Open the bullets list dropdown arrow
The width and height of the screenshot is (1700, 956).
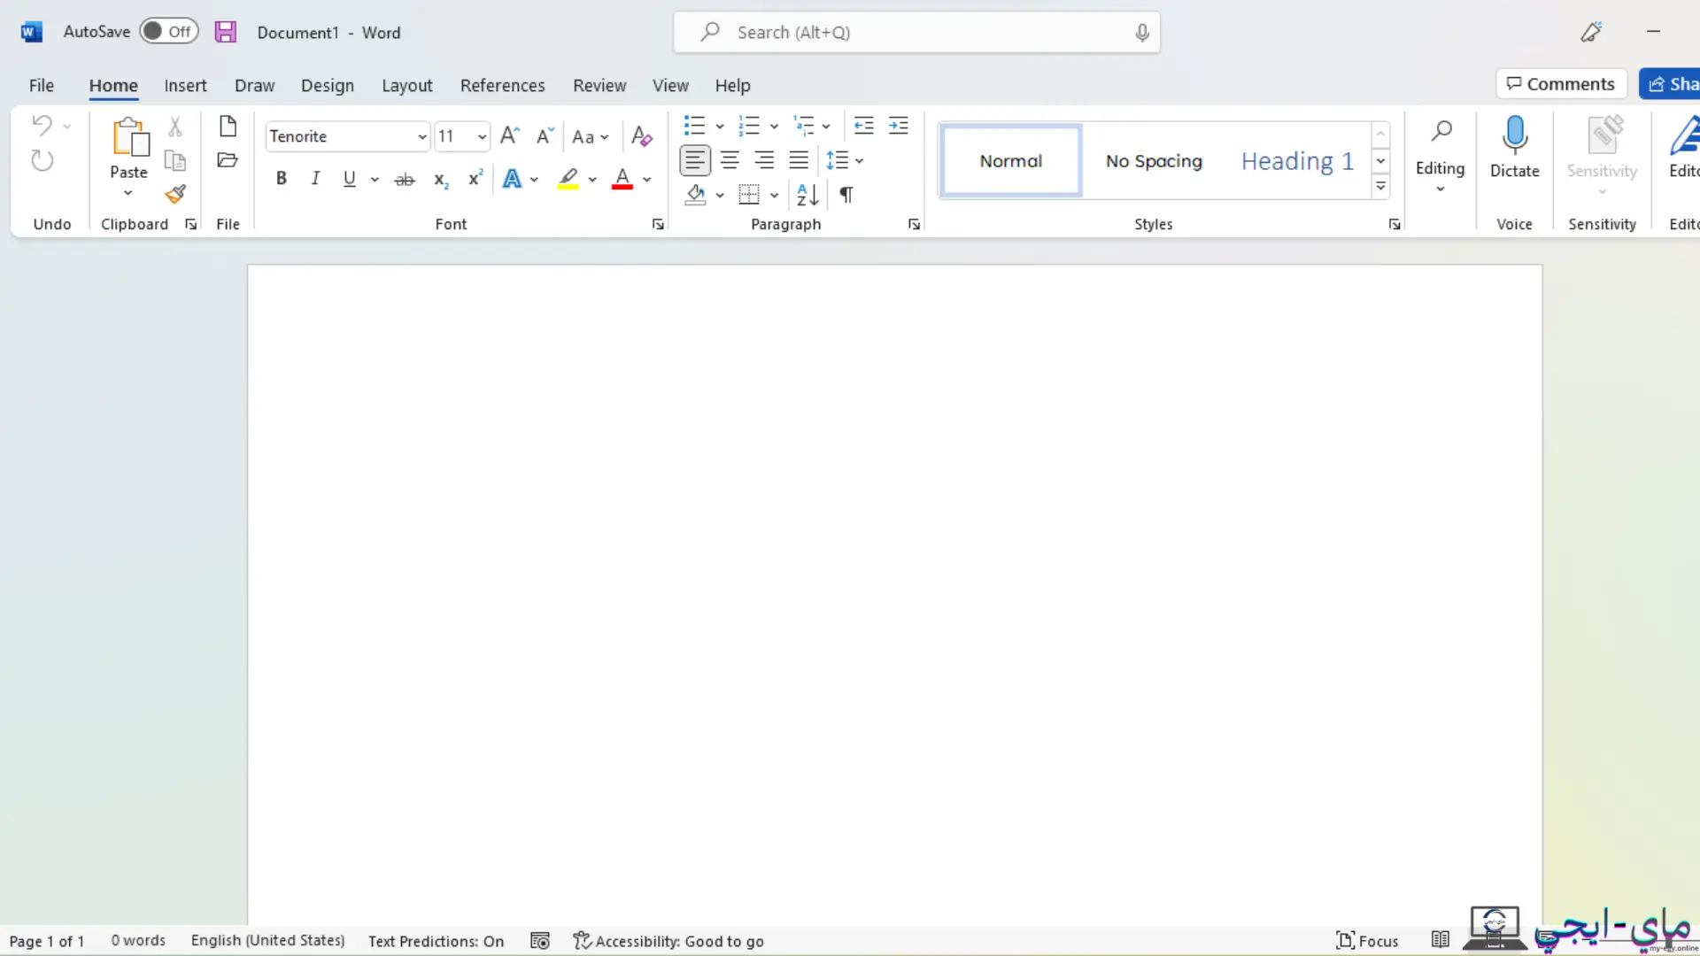pos(720,127)
